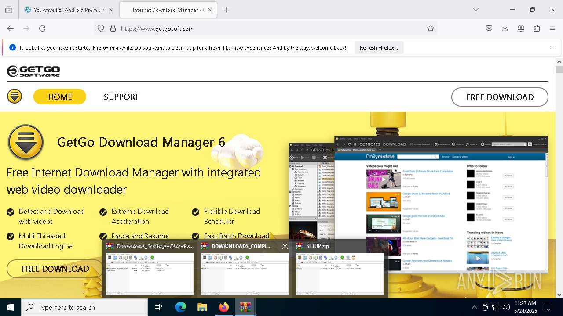The width and height of the screenshot is (563, 316).
Task: Click the page vertical scrollbar thumb
Action: pyautogui.click(x=559, y=69)
